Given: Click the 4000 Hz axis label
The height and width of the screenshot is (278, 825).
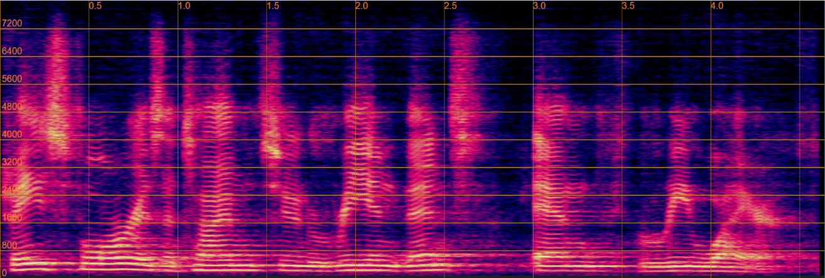Looking at the screenshot, I should (12, 134).
